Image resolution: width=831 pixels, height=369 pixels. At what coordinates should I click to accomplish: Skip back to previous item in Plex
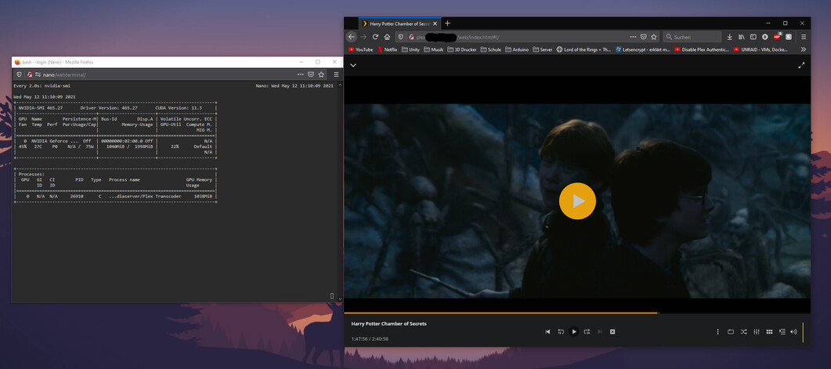point(547,332)
